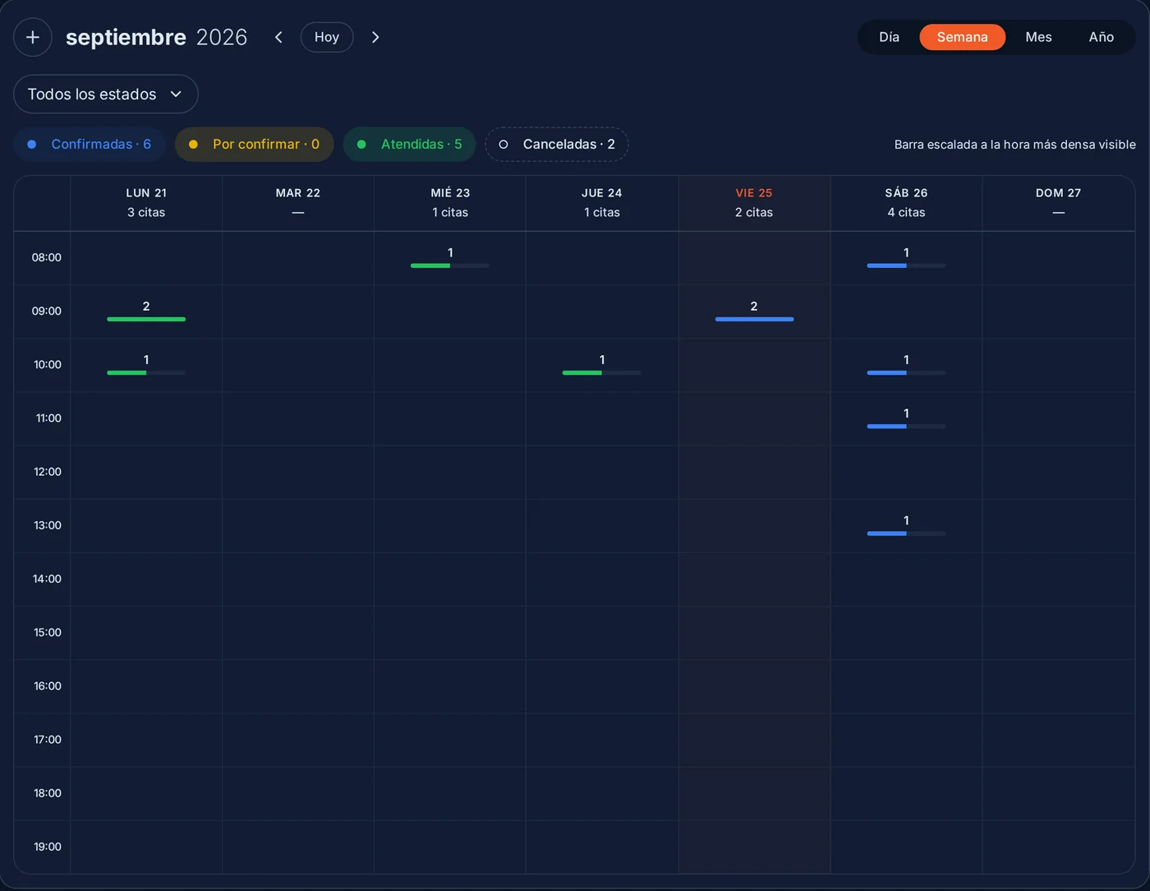The image size is (1150, 891).
Task: Toggle the Canceladas status filter
Action: tap(557, 144)
